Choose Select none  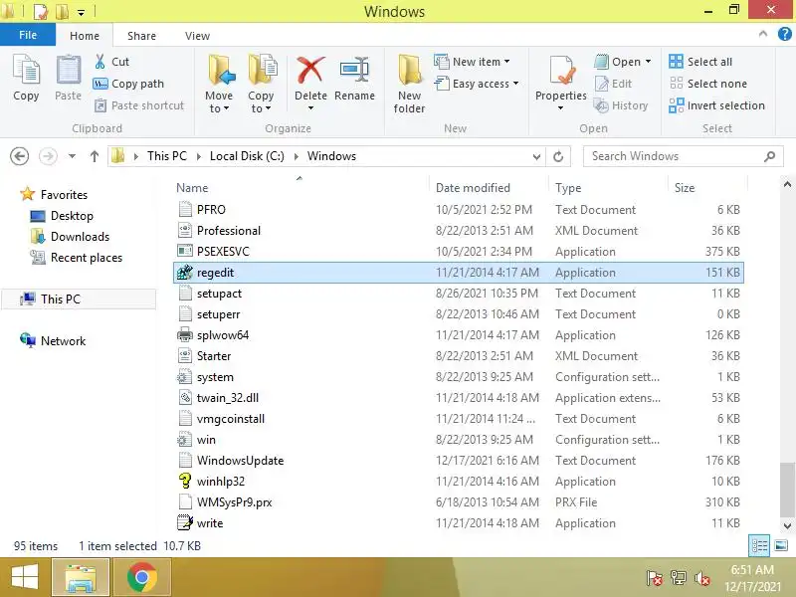pyautogui.click(x=707, y=84)
